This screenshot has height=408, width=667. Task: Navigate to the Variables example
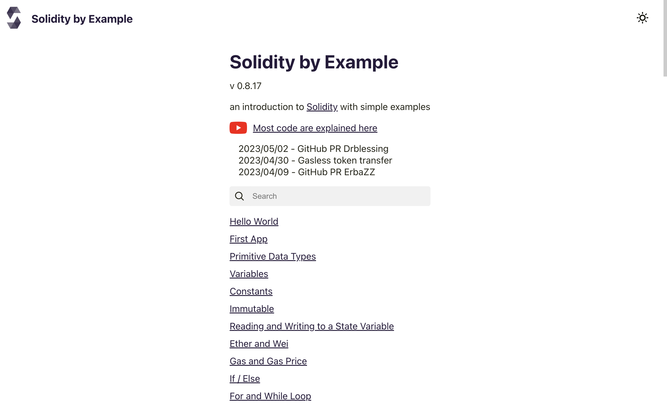click(249, 274)
